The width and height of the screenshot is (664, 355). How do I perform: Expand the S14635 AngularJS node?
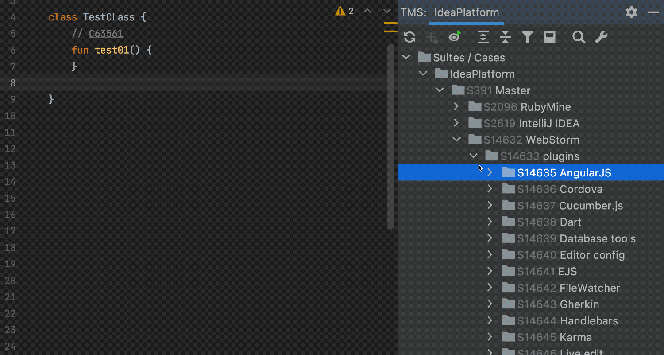tap(490, 172)
